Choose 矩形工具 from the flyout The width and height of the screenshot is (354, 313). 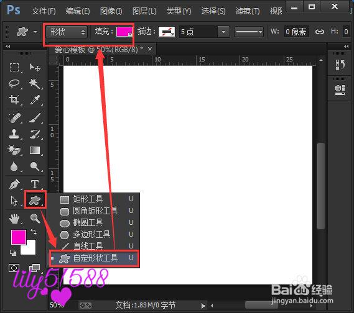coord(94,199)
